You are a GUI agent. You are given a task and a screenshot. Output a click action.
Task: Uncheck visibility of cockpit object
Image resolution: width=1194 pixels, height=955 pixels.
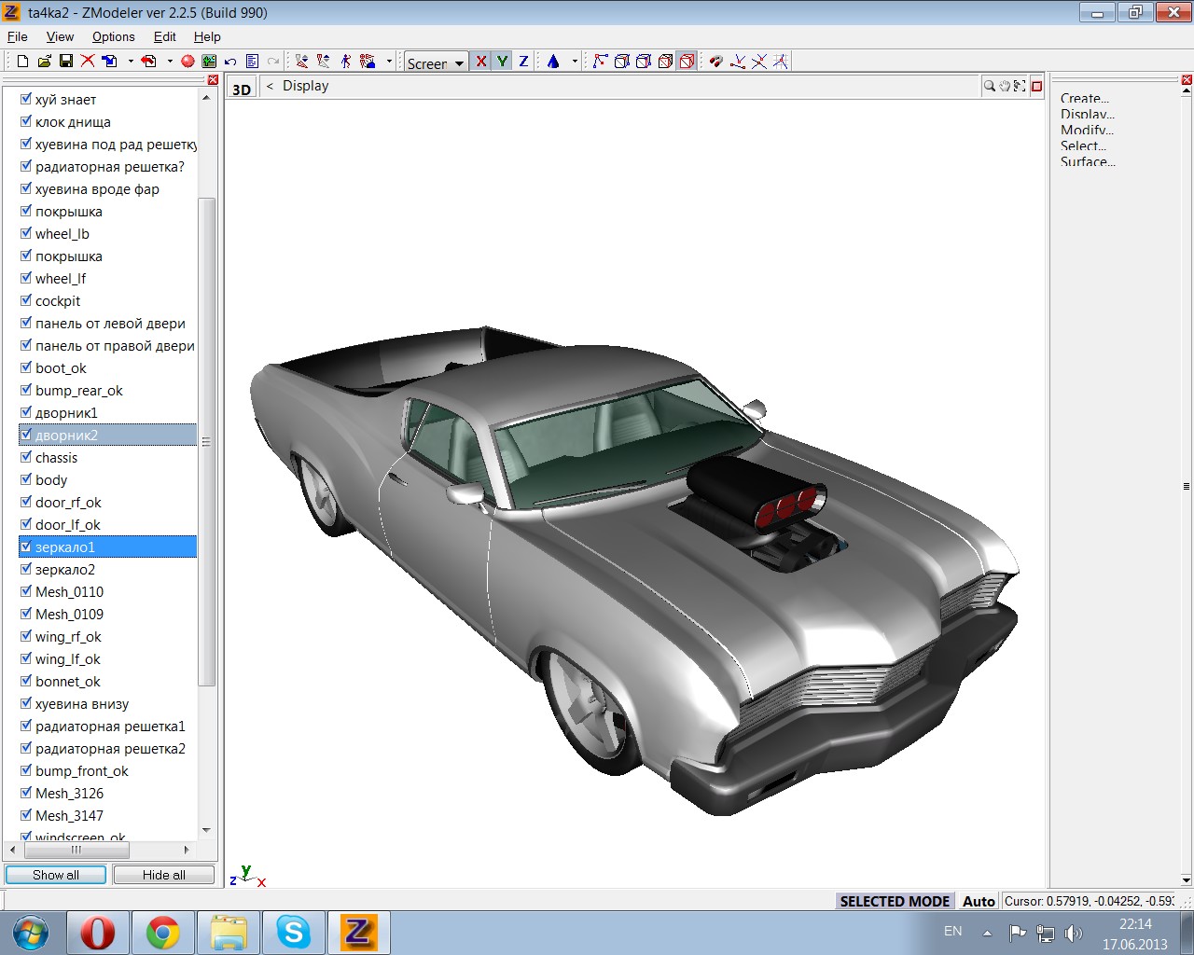point(26,300)
